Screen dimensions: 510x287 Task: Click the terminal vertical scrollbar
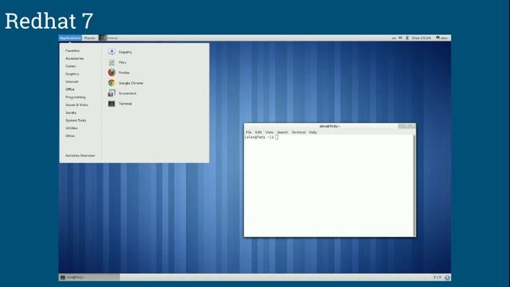pos(414,186)
